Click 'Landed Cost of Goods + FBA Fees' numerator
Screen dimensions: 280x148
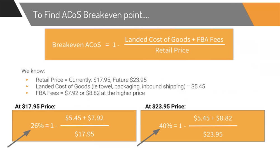point(174,39)
